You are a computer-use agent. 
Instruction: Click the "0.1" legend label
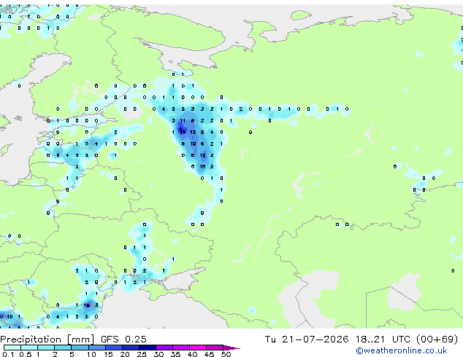(x=8, y=354)
